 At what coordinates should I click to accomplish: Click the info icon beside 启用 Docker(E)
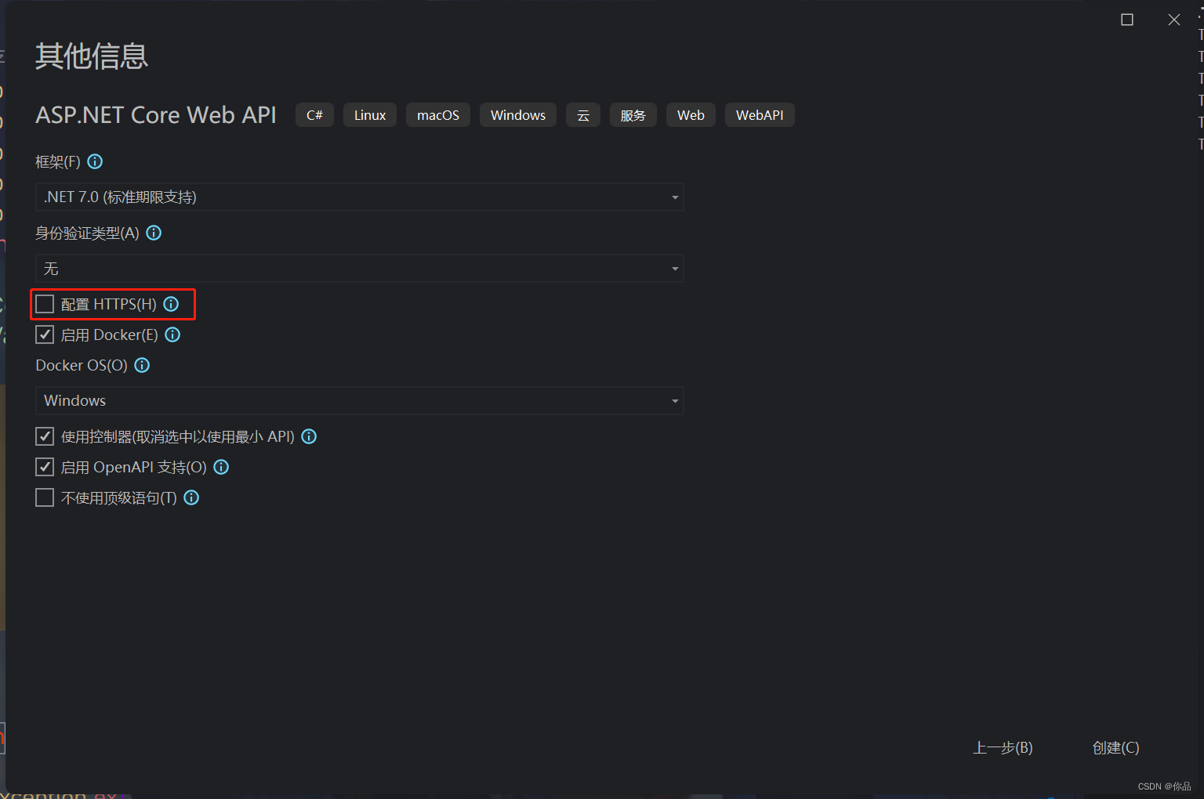pyautogui.click(x=172, y=334)
